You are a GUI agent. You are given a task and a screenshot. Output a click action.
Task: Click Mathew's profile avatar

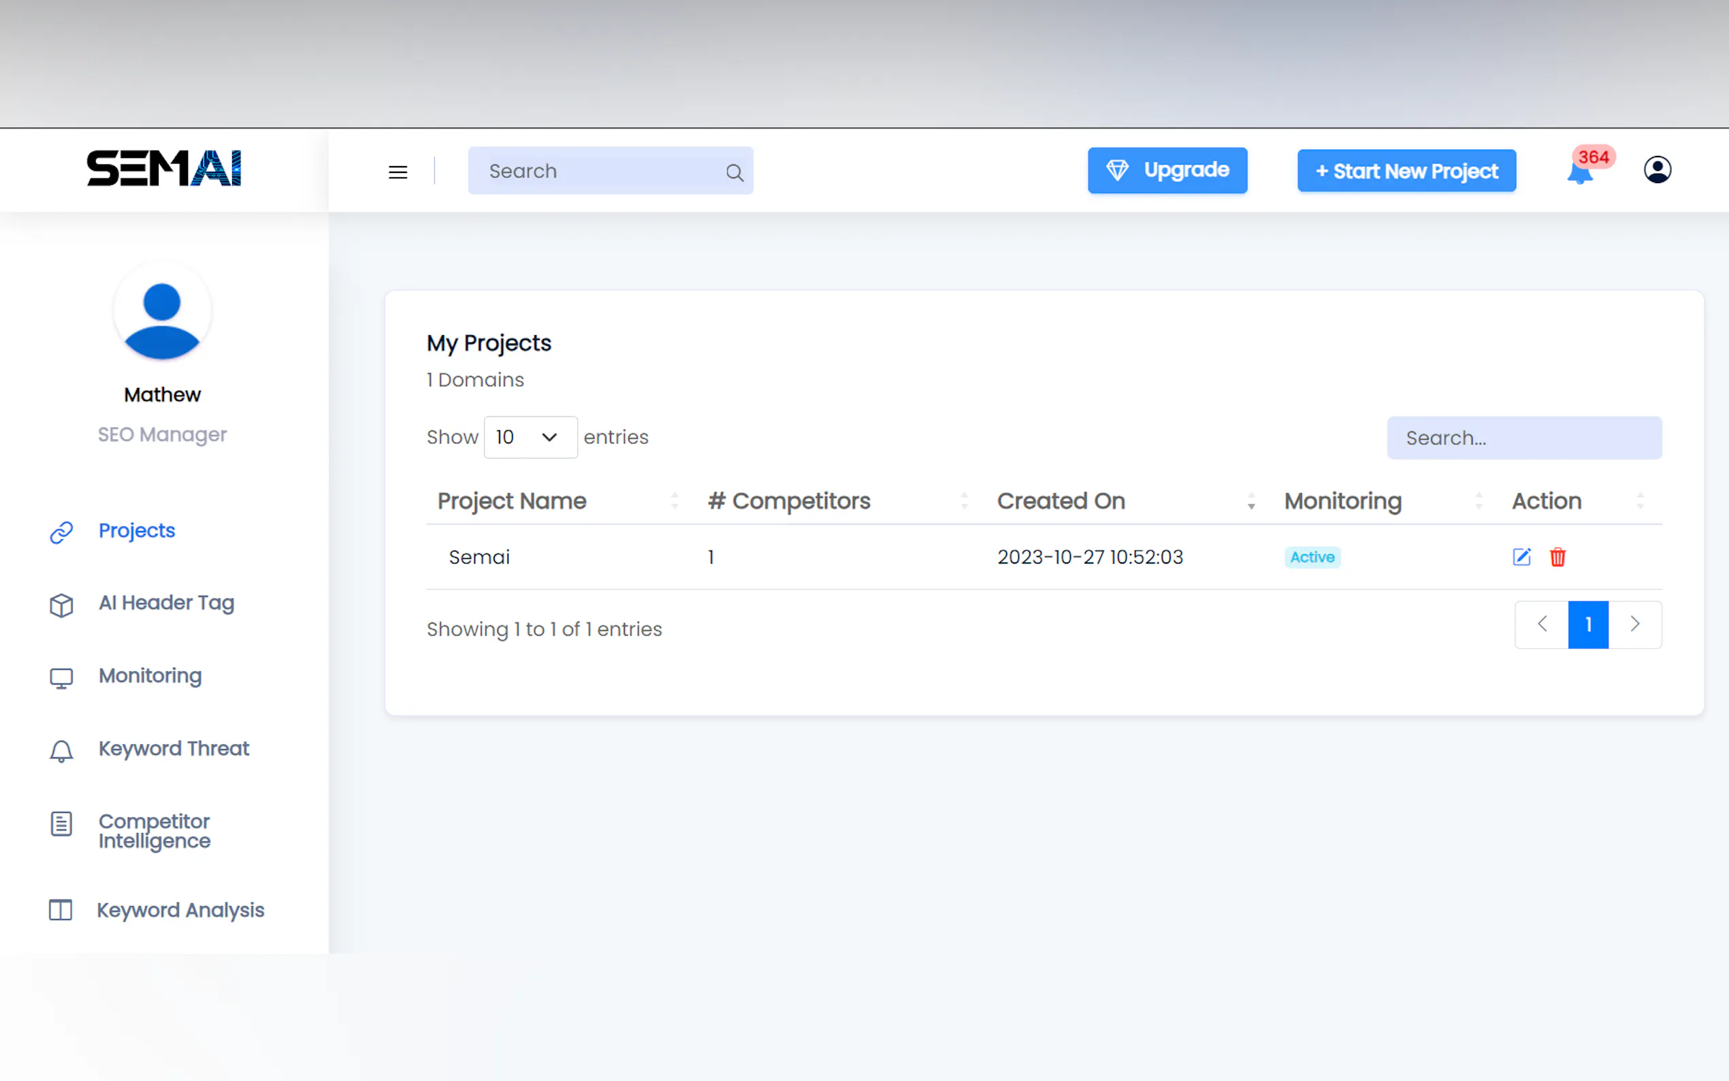(162, 313)
